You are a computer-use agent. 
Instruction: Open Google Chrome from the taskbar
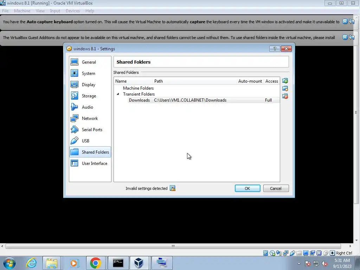point(96,263)
